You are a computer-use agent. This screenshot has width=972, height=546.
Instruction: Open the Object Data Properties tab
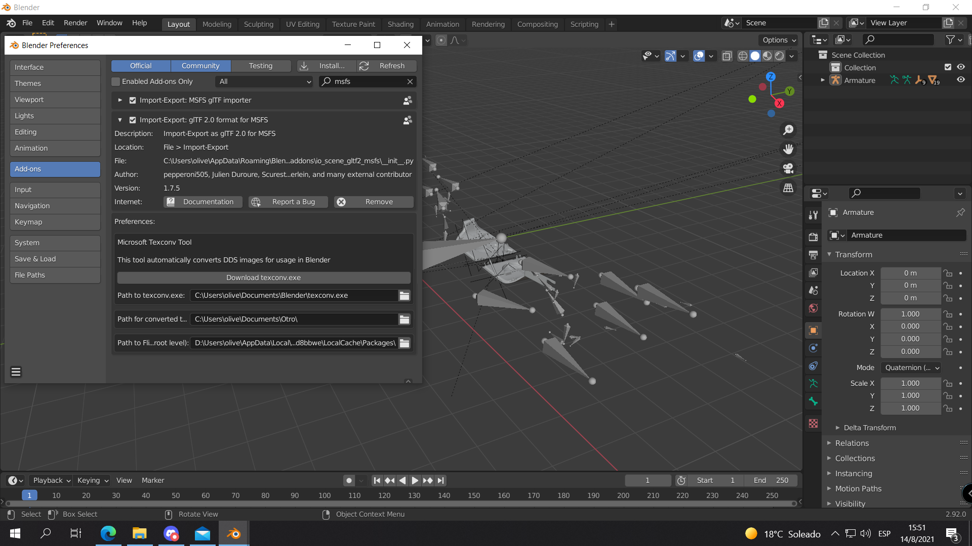tap(814, 383)
